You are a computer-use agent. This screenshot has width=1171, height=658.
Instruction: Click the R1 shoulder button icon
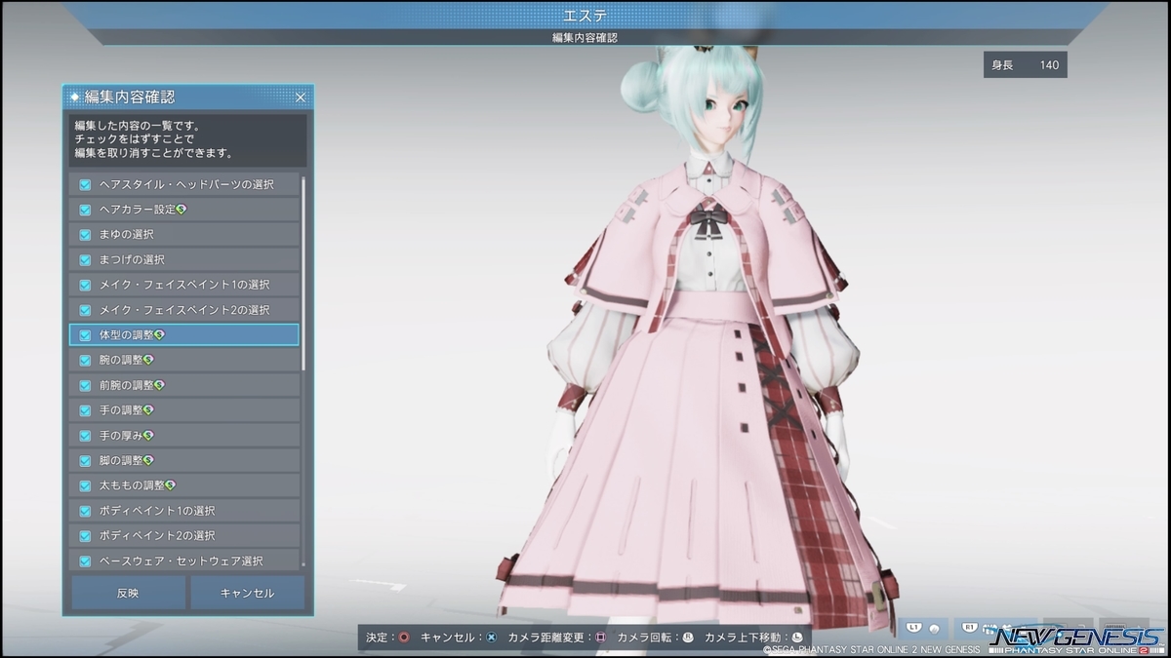[x=972, y=628]
